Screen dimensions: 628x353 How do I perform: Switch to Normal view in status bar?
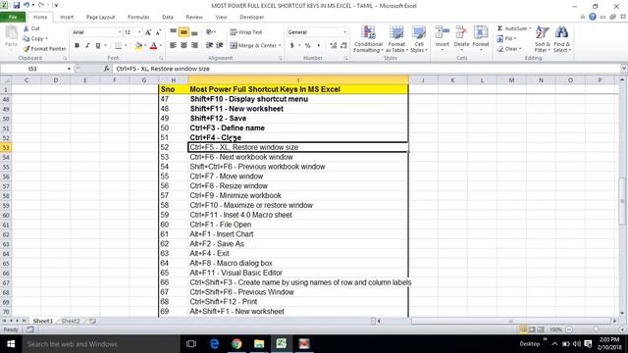pyautogui.click(x=523, y=329)
